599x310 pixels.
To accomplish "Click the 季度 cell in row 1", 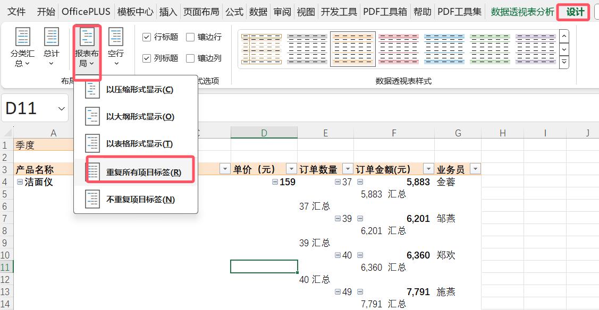I will coord(44,145).
